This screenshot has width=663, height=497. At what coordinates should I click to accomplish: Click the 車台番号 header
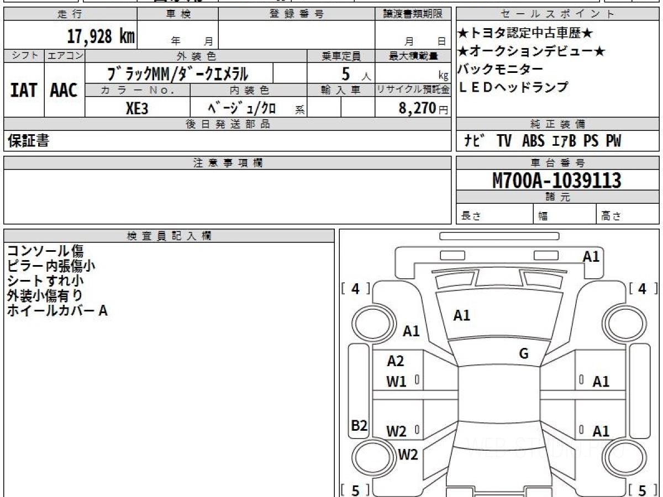coord(557,163)
